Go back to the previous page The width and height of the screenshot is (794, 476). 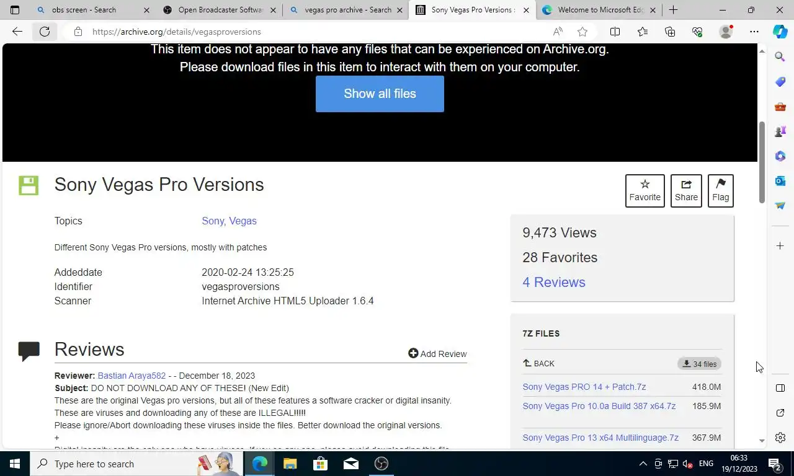pyautogui.click(x=17, y=32)
